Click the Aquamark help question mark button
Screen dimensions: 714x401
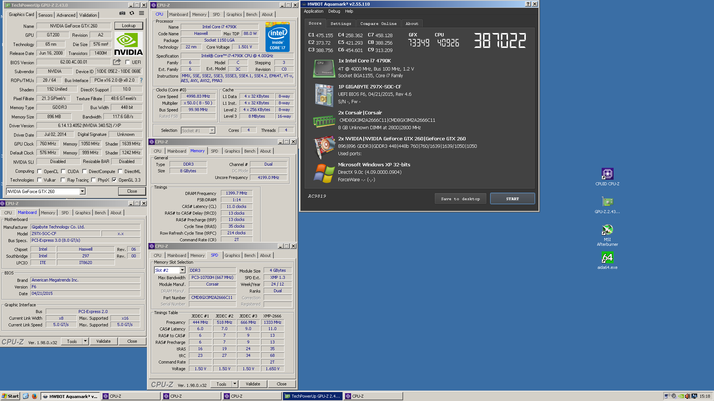click(528, 4)
